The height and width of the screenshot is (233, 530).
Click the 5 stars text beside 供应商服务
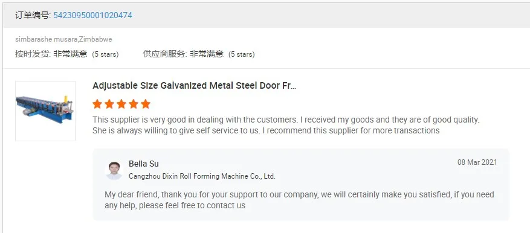point(241,54)
